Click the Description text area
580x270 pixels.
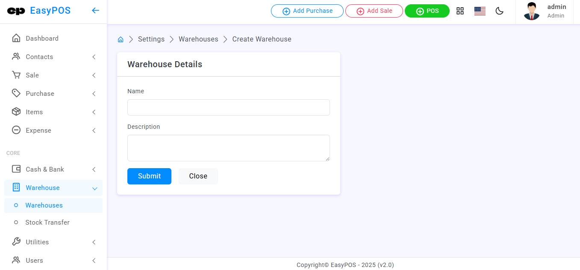tap(228, 148)
